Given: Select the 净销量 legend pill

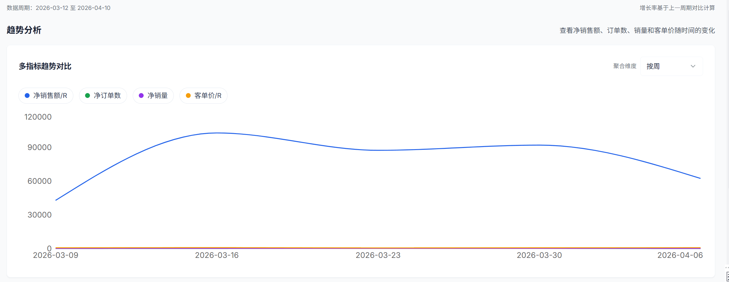Looking at the screenshot, I should pos(153,95).
